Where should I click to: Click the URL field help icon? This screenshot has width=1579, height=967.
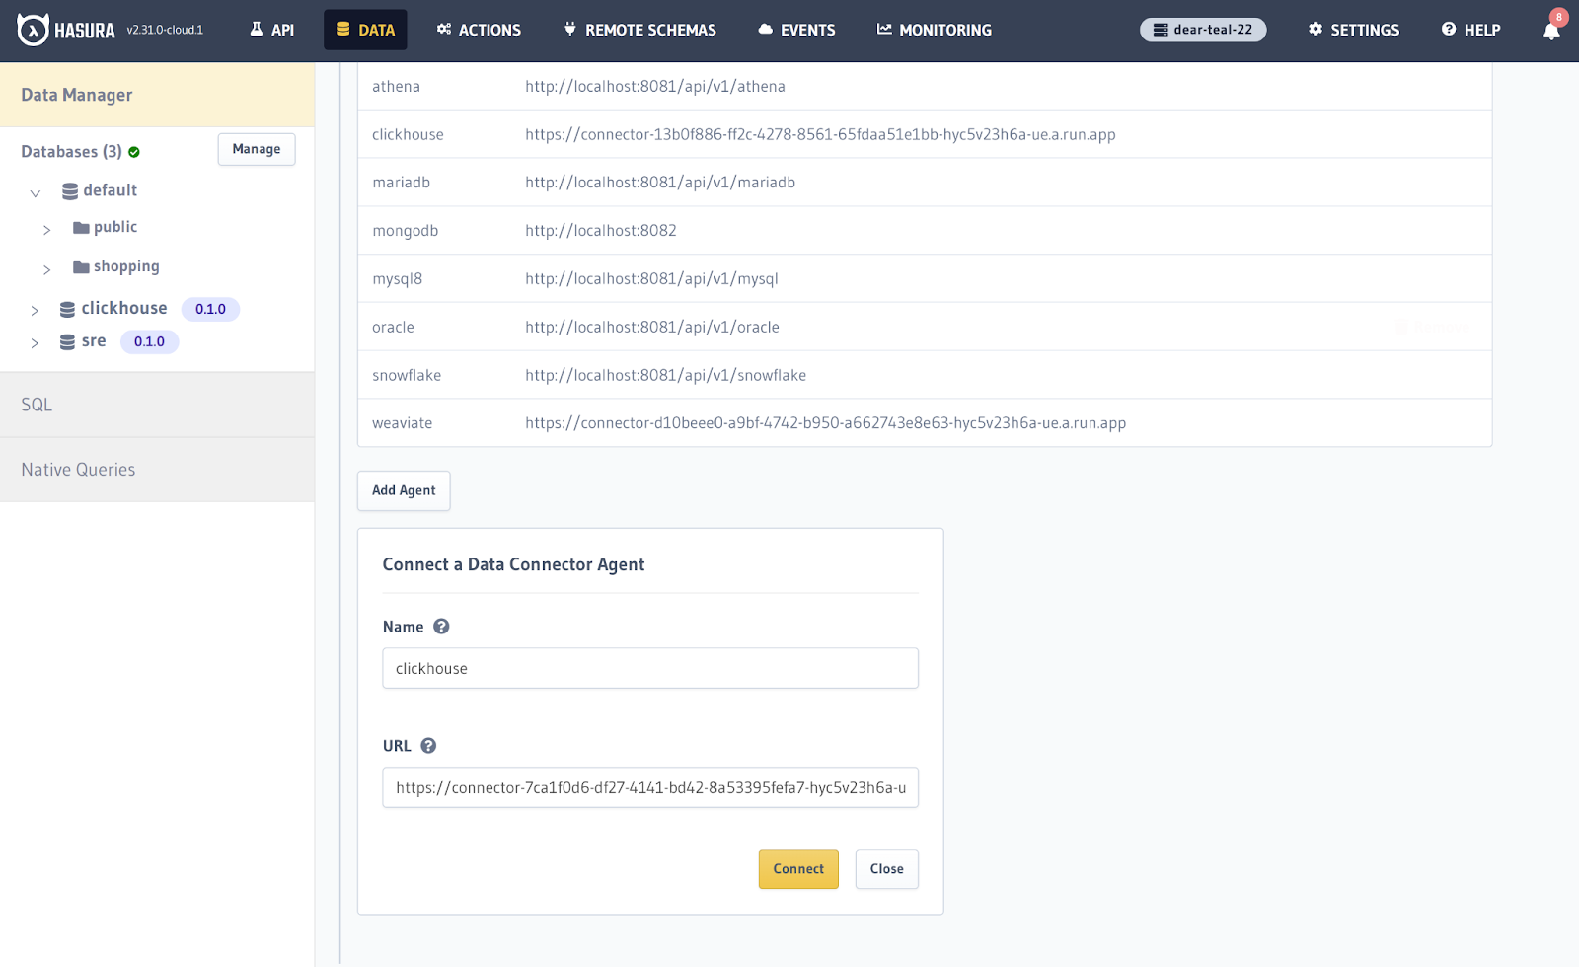coord(428,746)
